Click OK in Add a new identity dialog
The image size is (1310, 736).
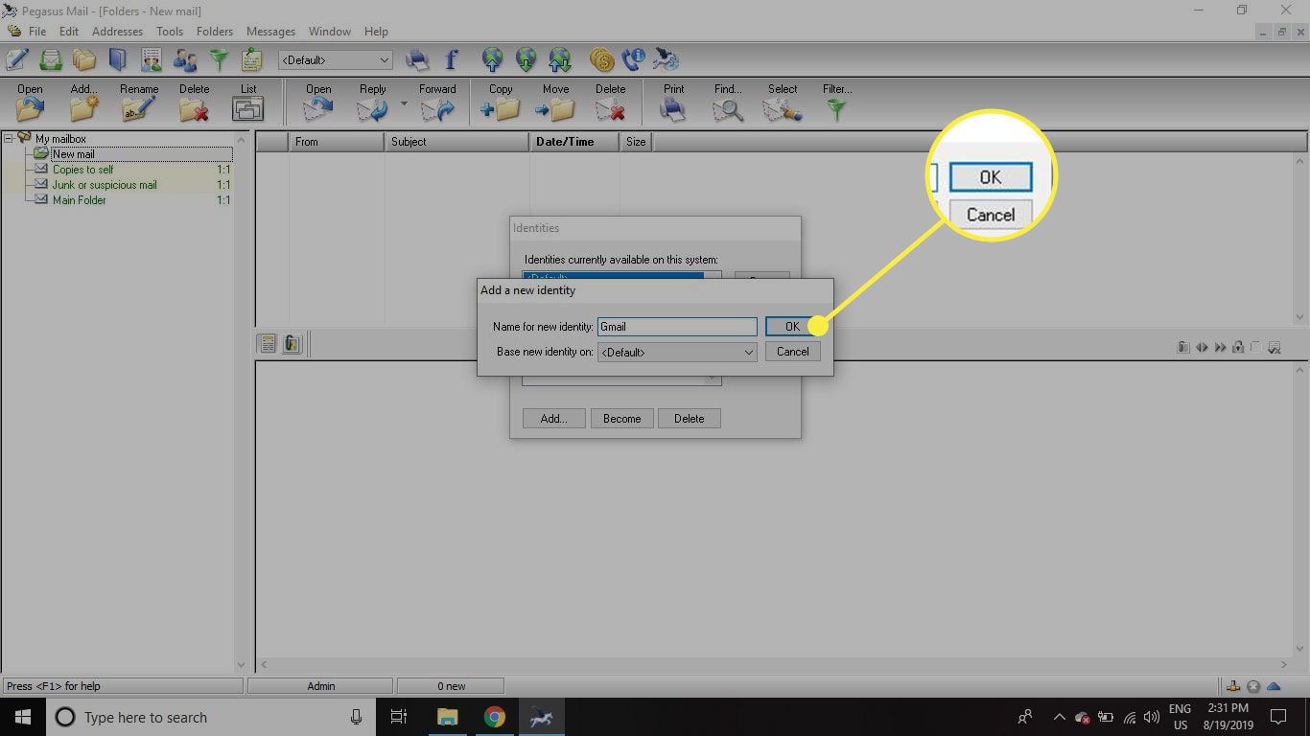coord(792,327)
